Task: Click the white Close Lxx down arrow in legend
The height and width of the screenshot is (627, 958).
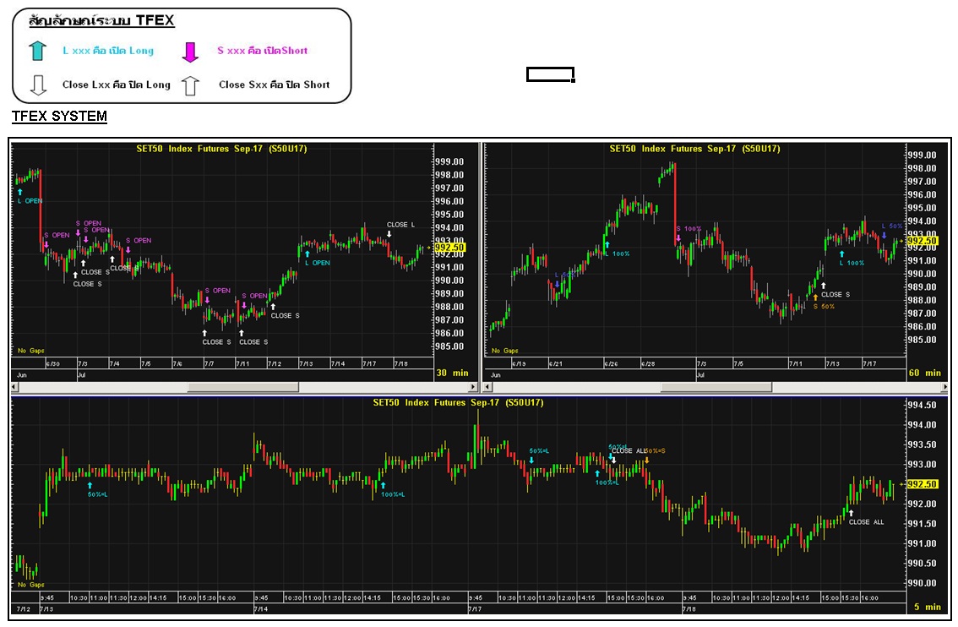Action: 38,85
